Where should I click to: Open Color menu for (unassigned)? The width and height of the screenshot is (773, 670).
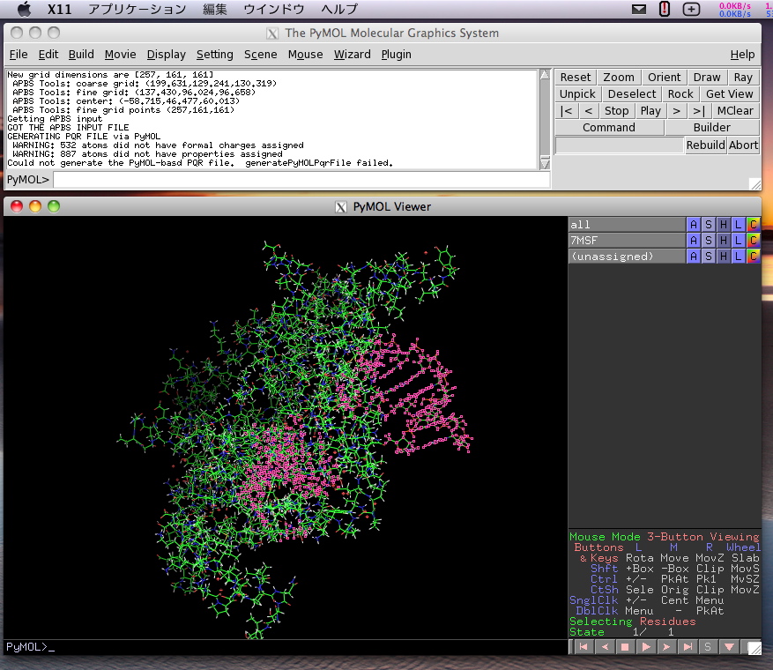point(753,257)
